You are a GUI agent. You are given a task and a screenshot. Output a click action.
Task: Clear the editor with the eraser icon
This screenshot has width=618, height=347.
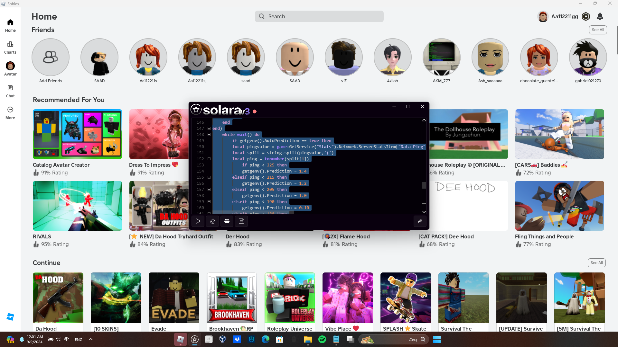pyautogui.click(x=212, y=221)
